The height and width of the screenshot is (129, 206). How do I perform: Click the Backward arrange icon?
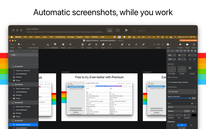55,45
